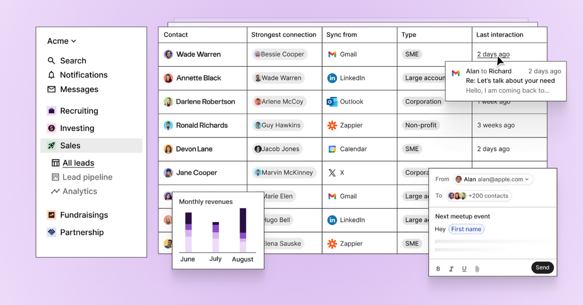
Task: Select the Recruiting briefcase icon
Action: (51, 111)
